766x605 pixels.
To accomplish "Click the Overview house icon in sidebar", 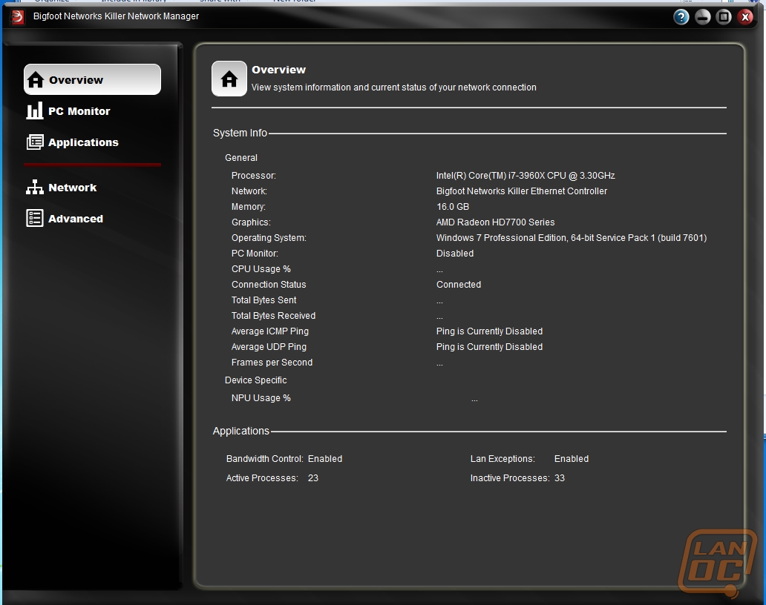I will (35, 79).
